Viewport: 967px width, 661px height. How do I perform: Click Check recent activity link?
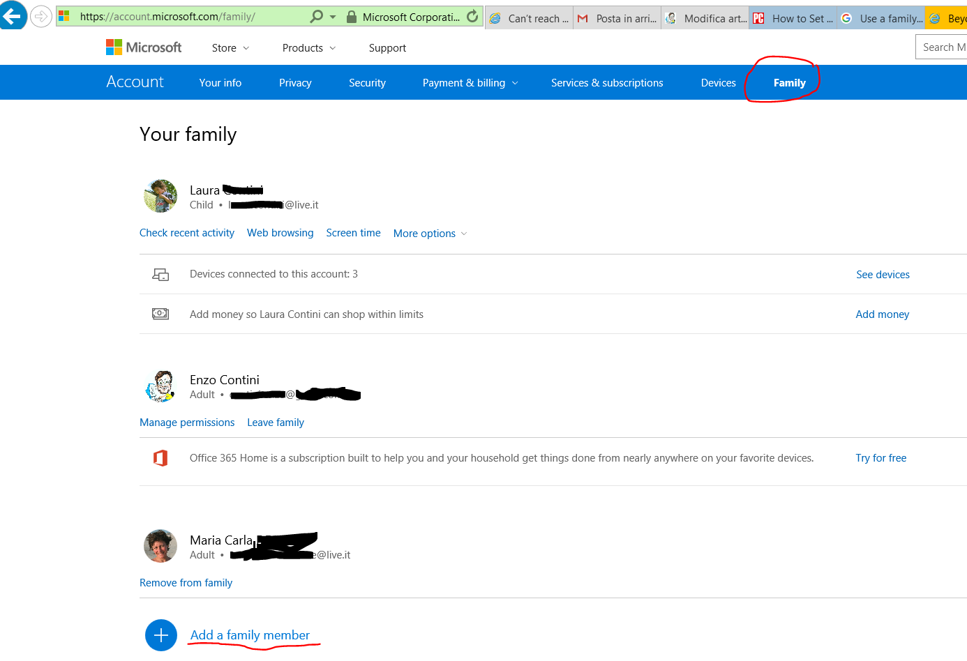click(187, 233)
